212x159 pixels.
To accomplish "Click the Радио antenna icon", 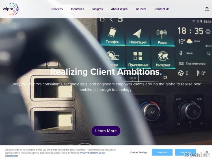I will (x=162, y=34).
